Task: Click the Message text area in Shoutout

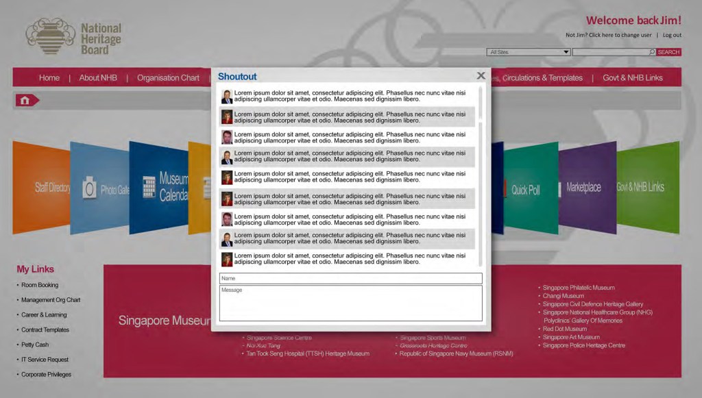Action: coord(350,303)
